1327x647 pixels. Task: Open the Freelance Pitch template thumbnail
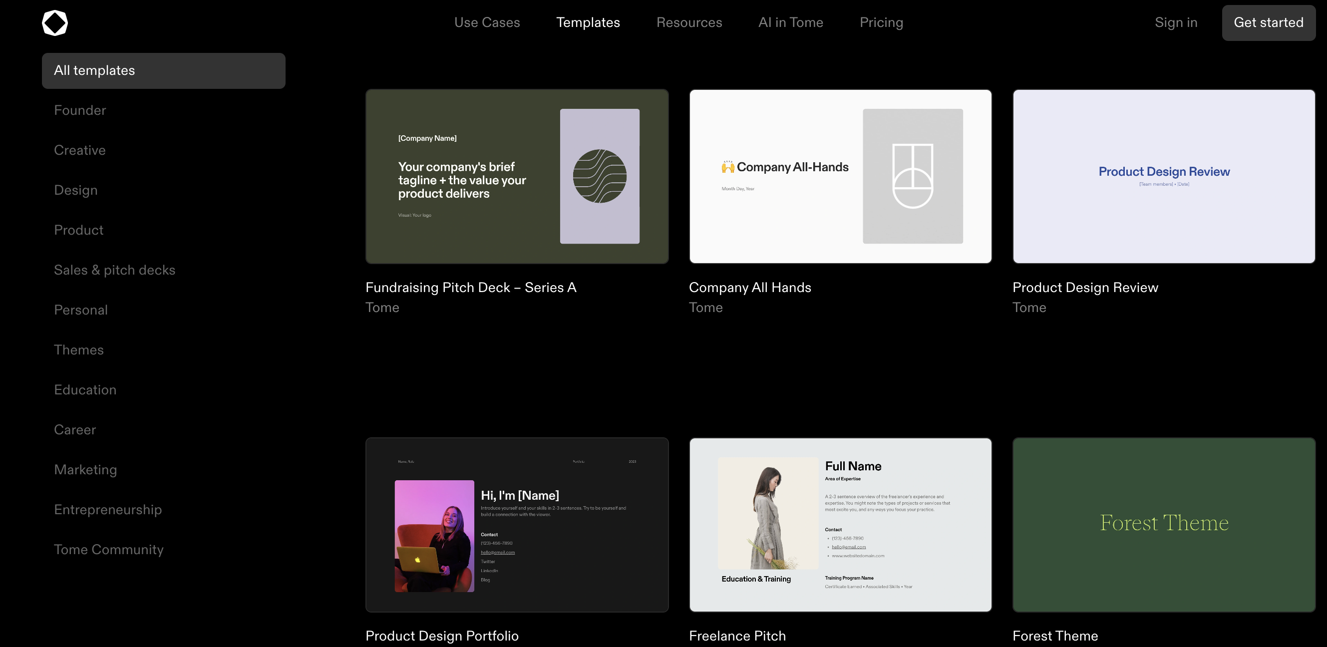(x=840, y=524)
